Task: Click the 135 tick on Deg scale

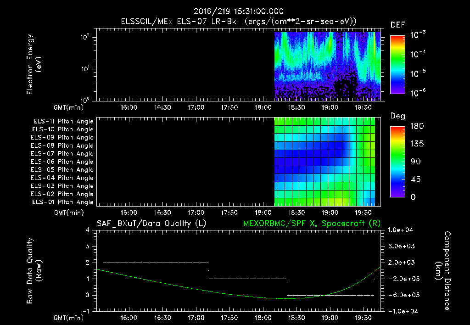Action: click(417, 144)
